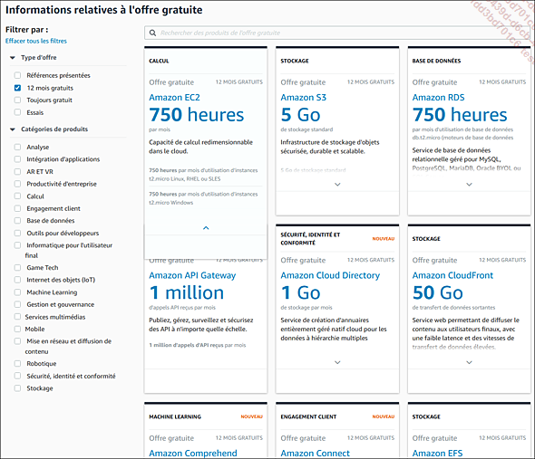This screenshot has height=459, width=535.
Task: Click the 750 heures figure on EC2 card
Action: [197, 115]
